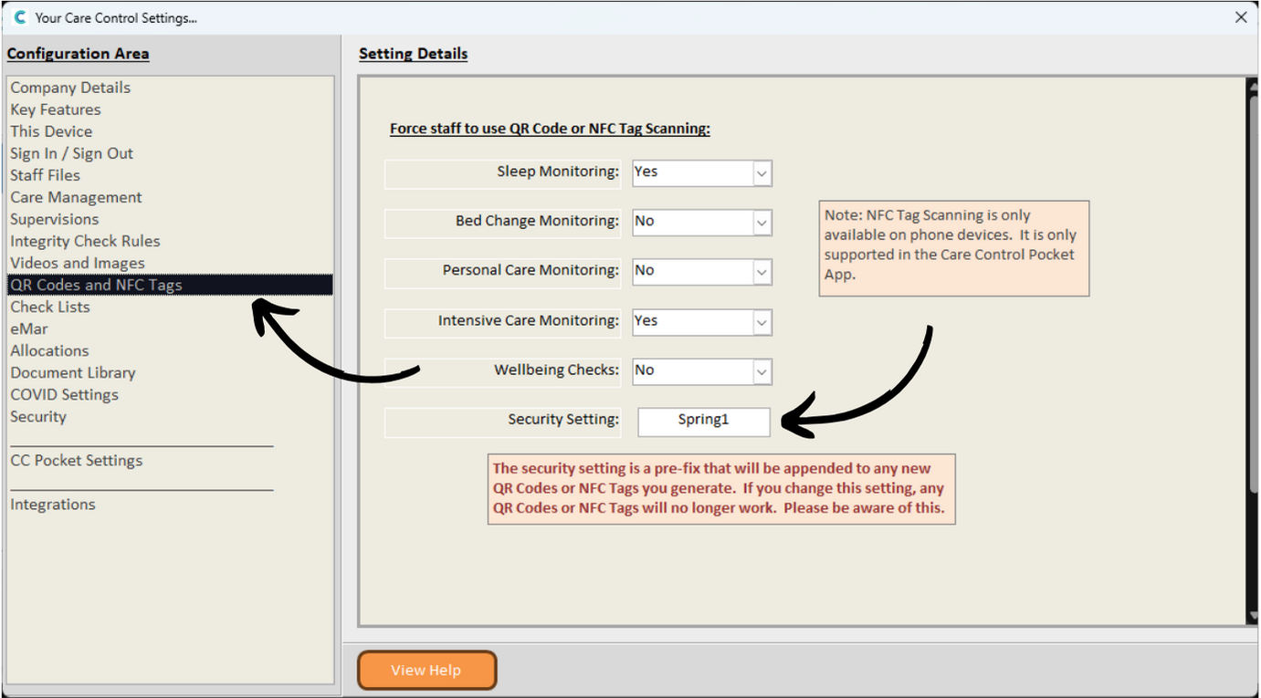The width and height of the screenshot is (1261, 698).
Task: Click the red security setting warning text
Action: pos(721,488)
